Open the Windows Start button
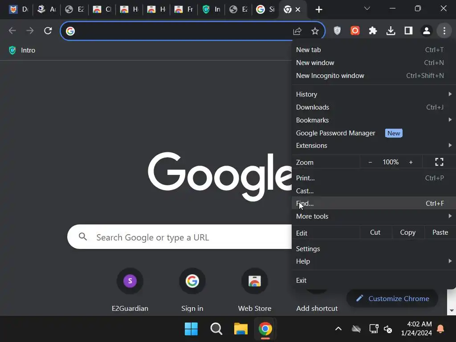The width and height of the screenshot is (456, 342). click(191, 329)
